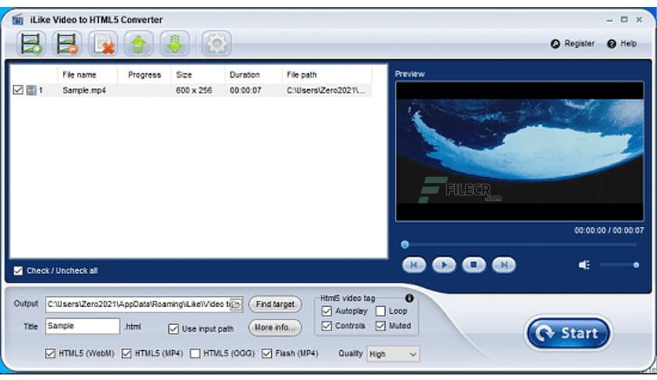The width and height of the screenshot is (657, 380).
Task: Click the film icon in the Sample.mp4 row
Action: 31,90
